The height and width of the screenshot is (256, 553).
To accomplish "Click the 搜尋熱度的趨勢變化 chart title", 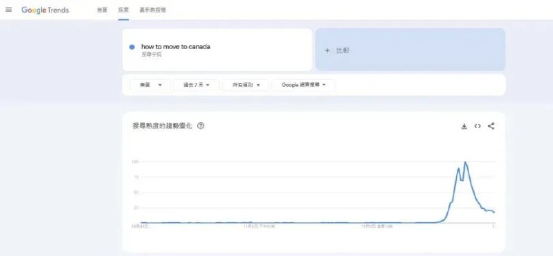I will pos(162,126).
